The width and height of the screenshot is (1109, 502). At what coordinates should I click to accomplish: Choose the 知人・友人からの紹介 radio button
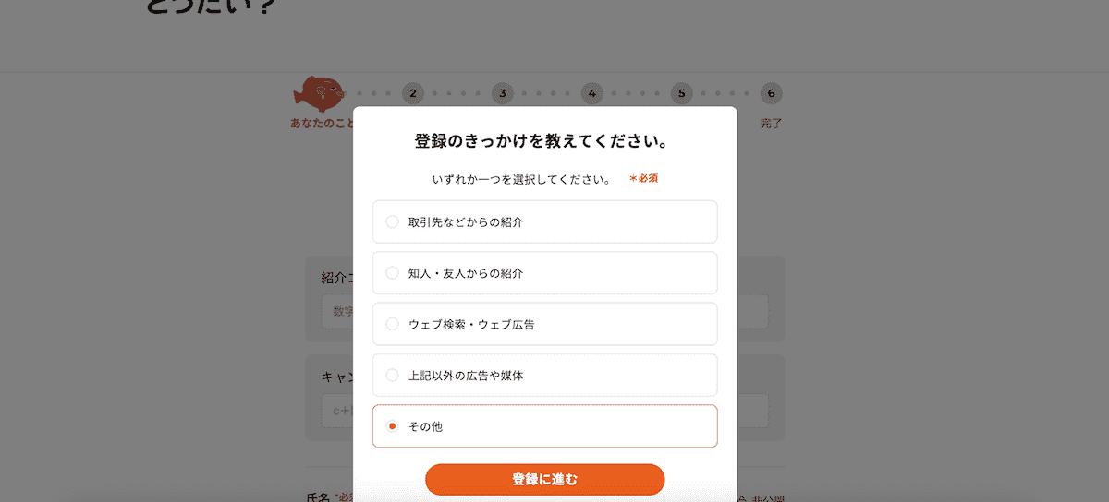tap(392, 273)
